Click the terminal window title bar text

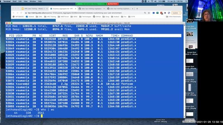(x=95, y=23)
